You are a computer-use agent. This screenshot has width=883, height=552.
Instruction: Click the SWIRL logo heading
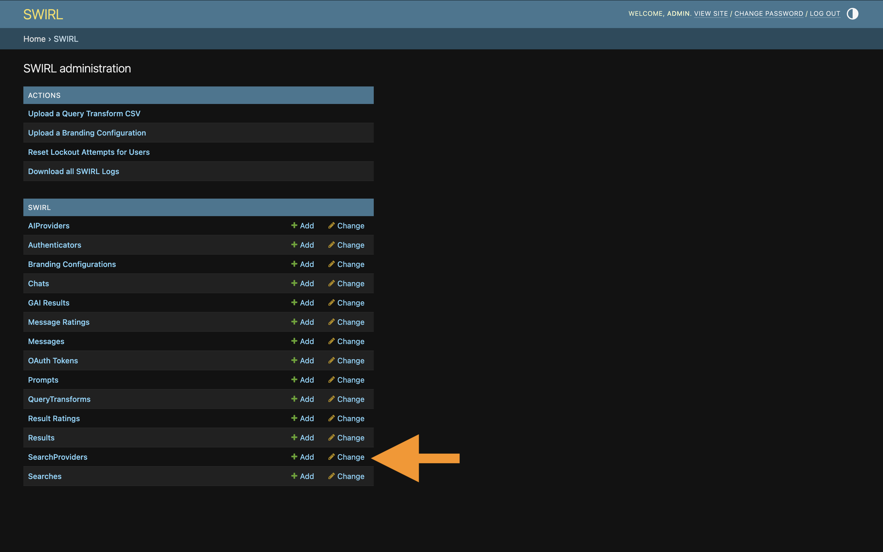coord(43,14)
